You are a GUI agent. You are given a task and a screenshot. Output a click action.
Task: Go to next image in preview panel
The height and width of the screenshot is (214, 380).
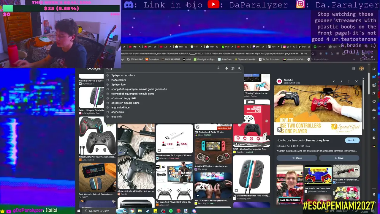[x=341, y=81]
